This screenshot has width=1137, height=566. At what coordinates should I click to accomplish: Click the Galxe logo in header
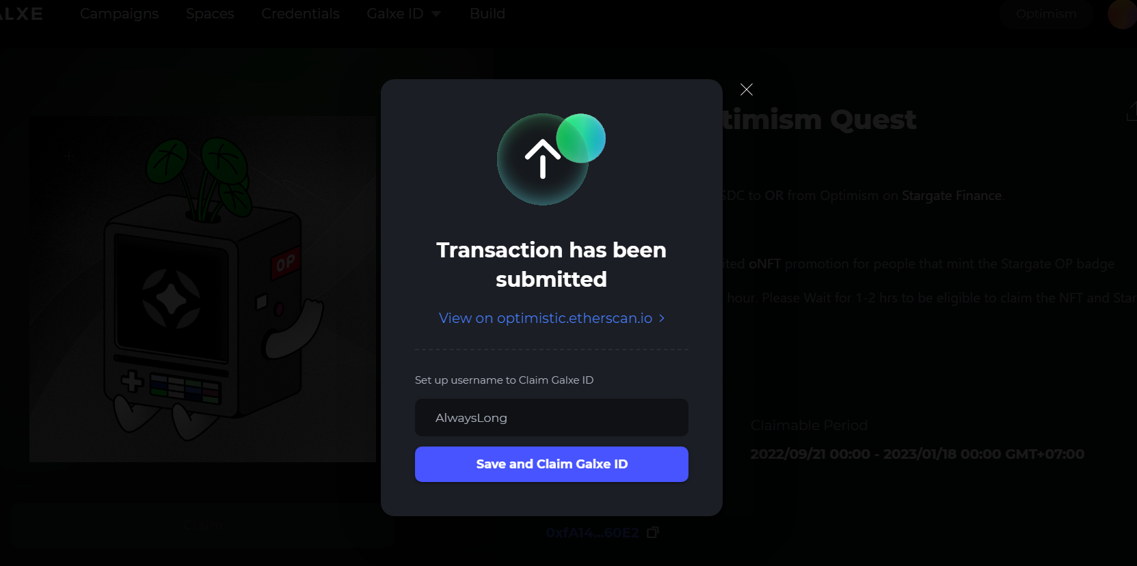click(21, 14)
